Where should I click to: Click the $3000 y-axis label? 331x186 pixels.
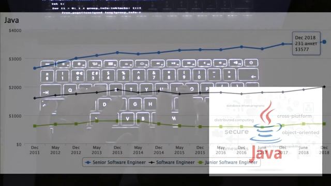click(x=15, y=59)
